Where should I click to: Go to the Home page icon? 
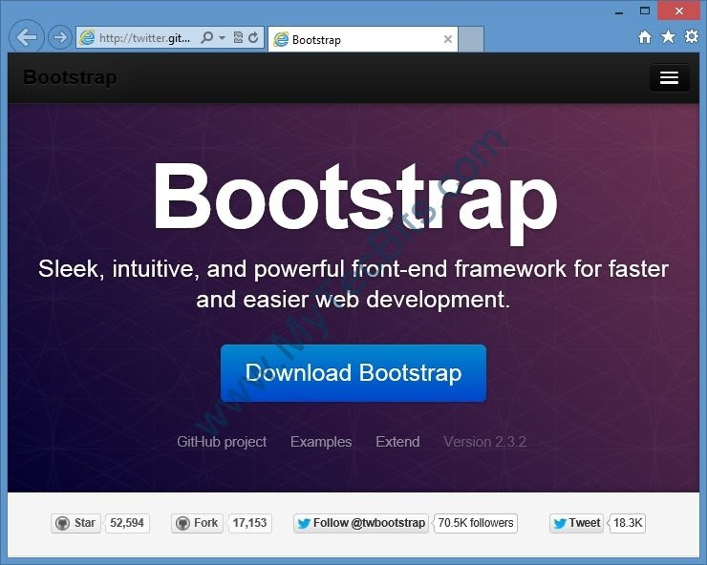click(645, 37)
